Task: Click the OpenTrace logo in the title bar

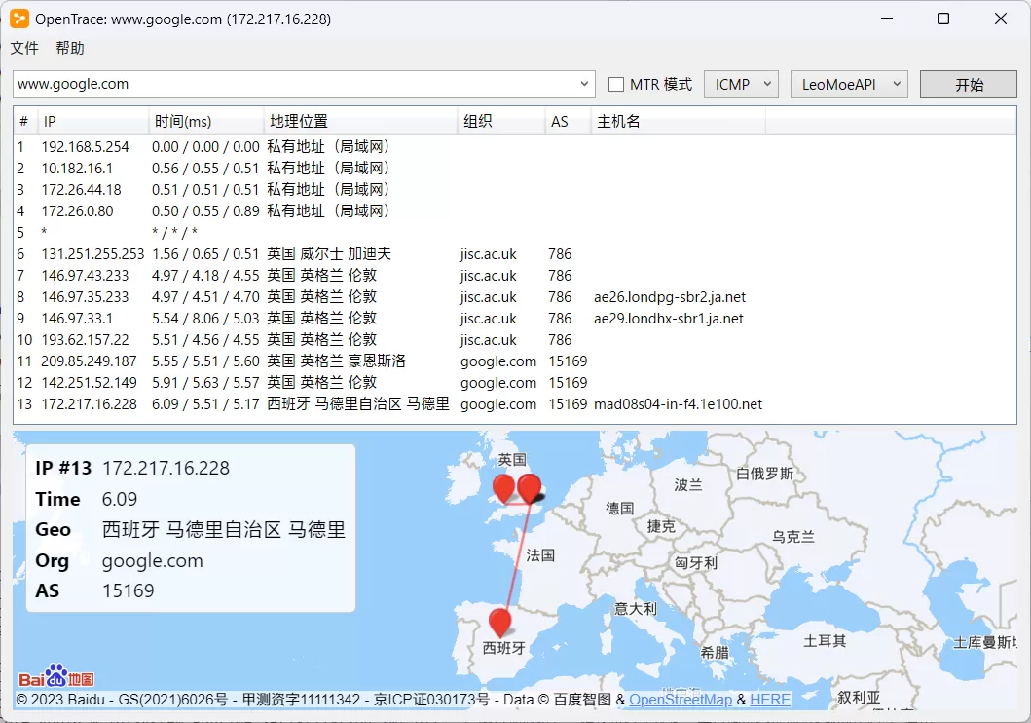Action: pyautogui.click(x=18, y=18)
